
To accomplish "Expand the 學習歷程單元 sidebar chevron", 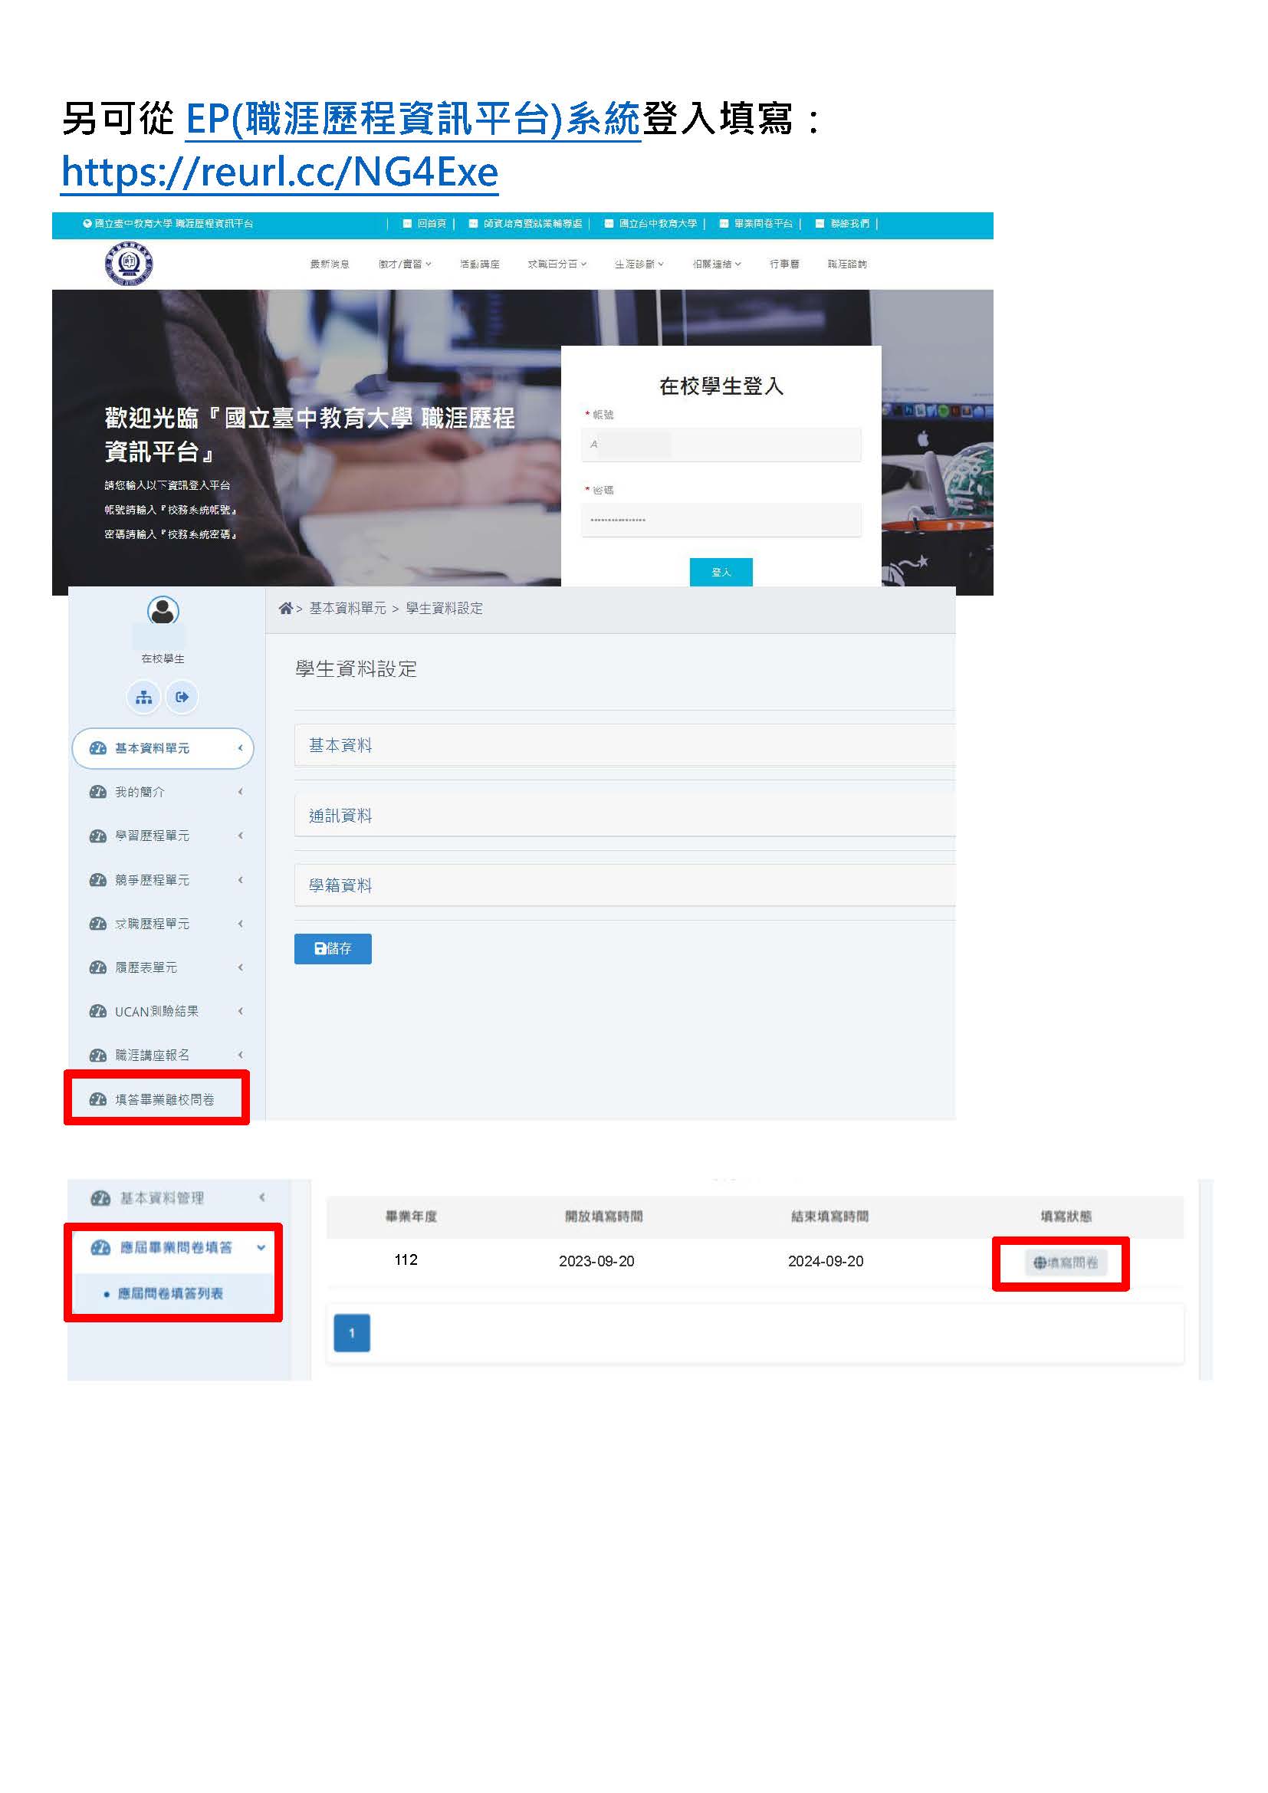I will (241, 836).
